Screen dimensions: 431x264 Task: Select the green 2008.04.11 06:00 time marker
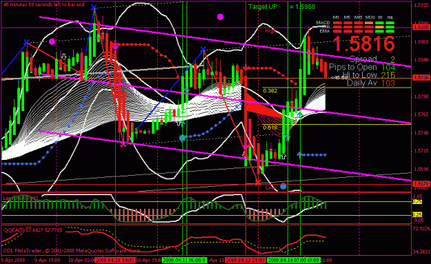tap(184, 260)
